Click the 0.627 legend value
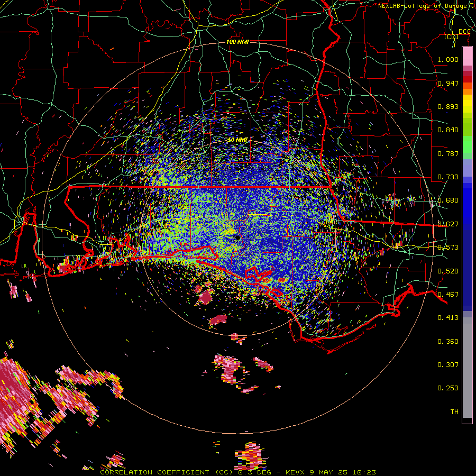This screenshot has width=476, height=476. tap(448, 224)
